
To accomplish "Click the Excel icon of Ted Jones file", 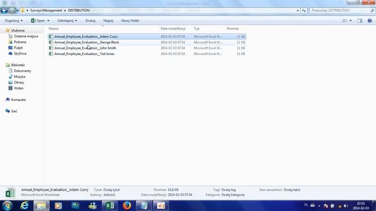I will tap(51, 54).
